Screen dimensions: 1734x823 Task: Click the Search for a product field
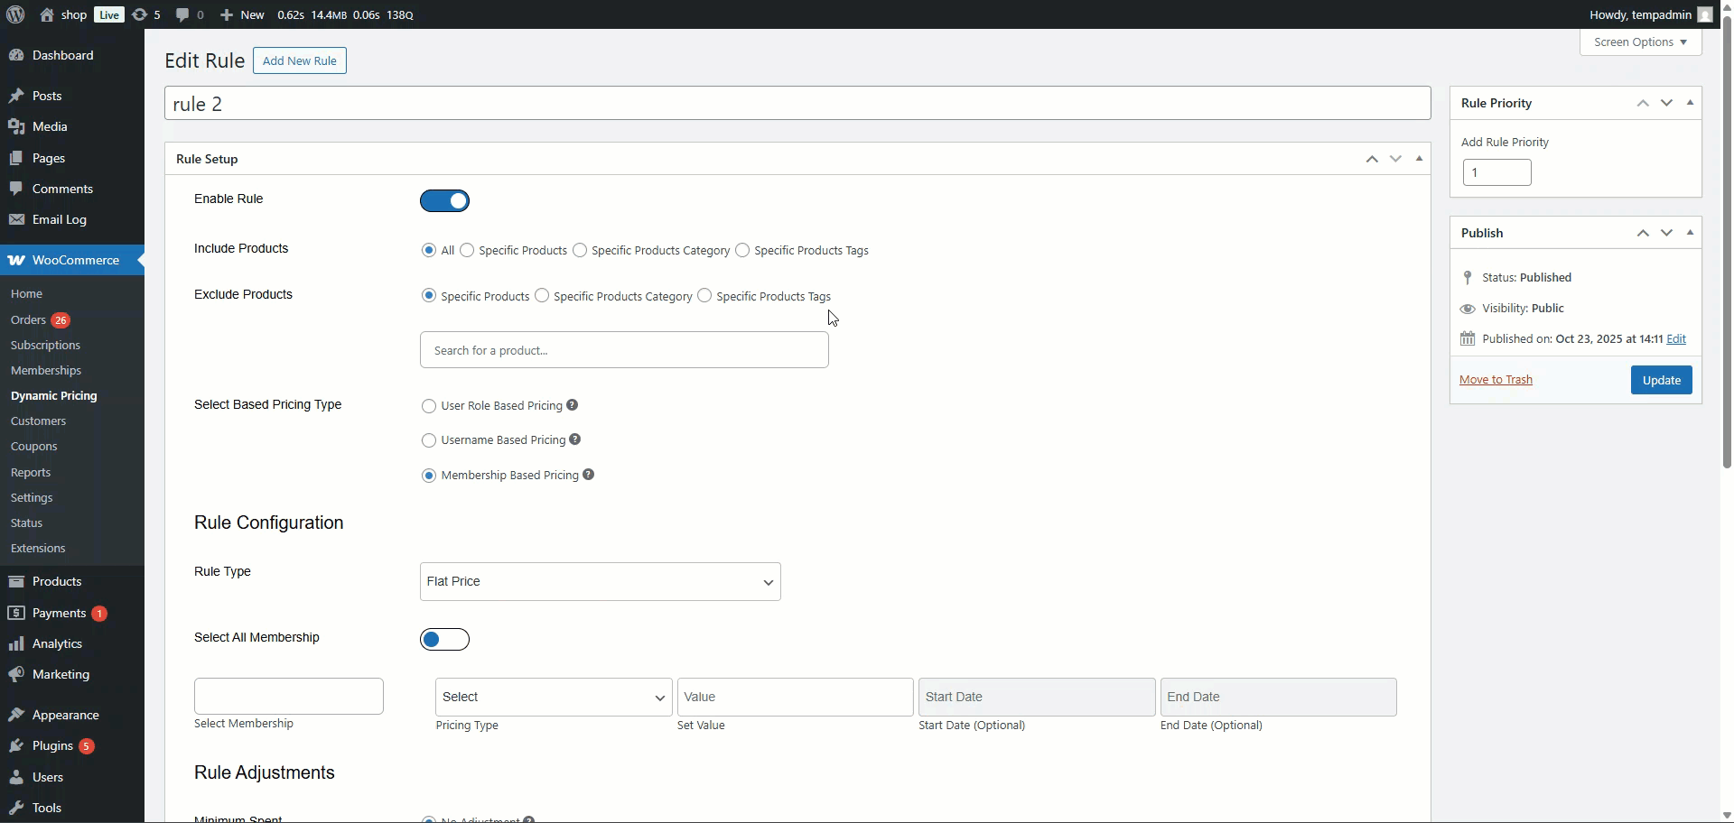(x=623, y=350)
